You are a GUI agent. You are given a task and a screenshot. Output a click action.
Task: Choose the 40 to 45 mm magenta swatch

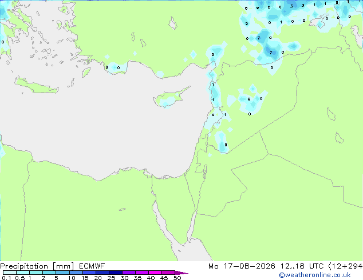[x=155, y=273]
